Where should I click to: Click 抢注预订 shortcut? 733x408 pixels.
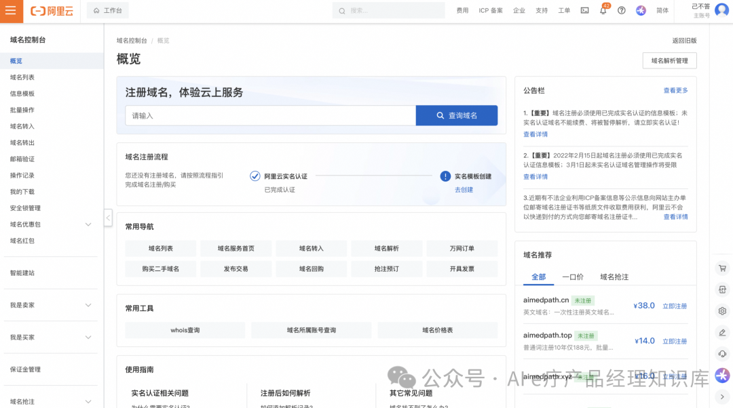387,269
